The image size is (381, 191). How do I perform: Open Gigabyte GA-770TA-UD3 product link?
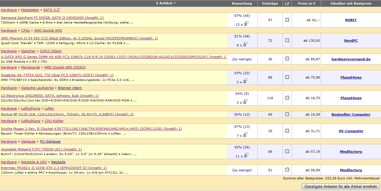57,75
